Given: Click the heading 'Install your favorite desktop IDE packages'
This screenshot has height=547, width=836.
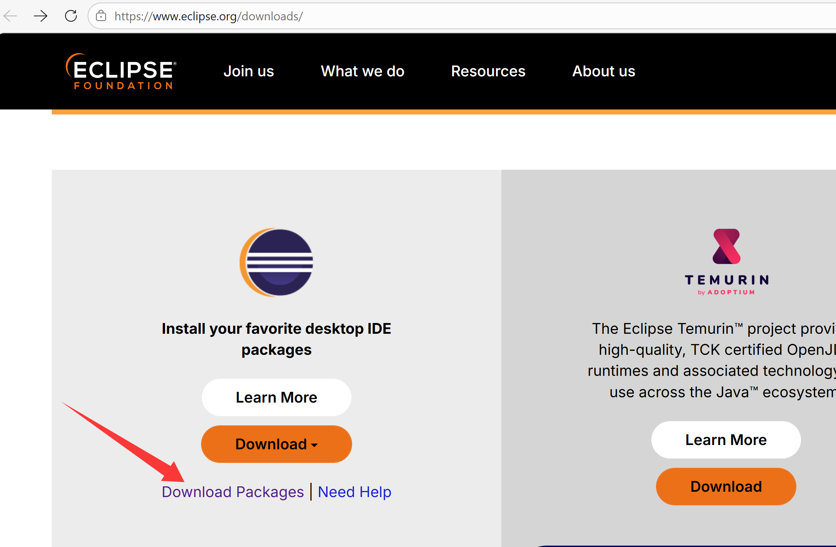Looking at the screenshot, I should [276, 339].
